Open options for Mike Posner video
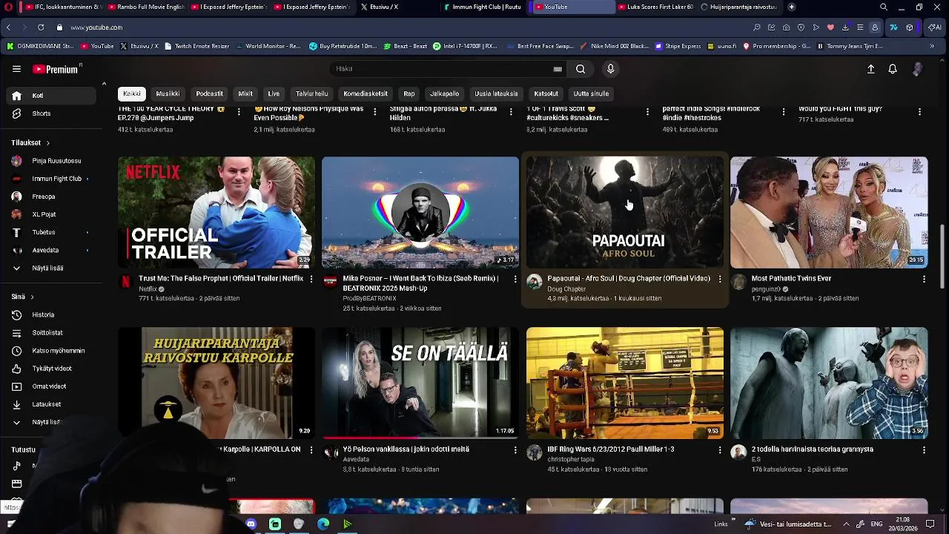The image size is (949, 534). [515, 279]
